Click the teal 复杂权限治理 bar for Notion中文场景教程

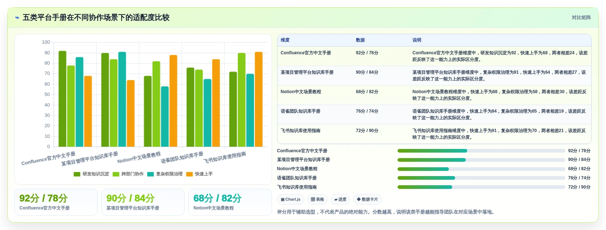tap(165, 117)
